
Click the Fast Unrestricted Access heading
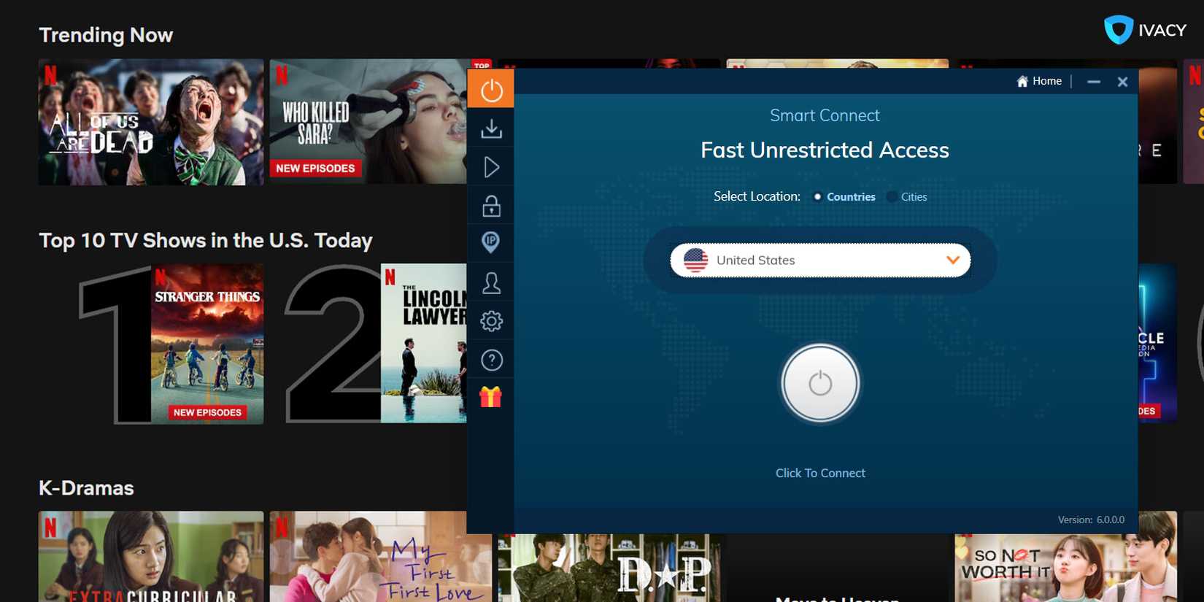(x=825, y=150)
